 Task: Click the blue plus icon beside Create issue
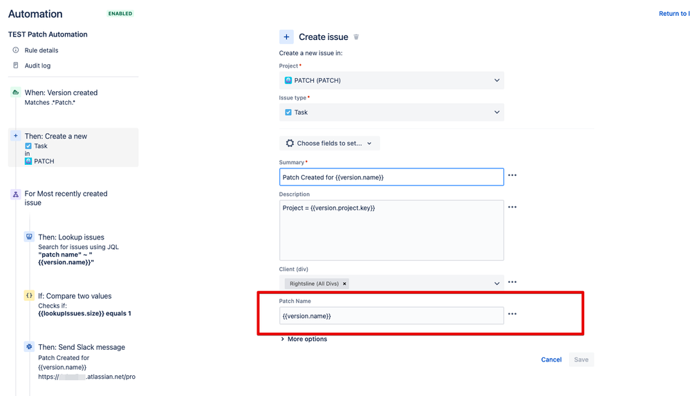point(286,37)
